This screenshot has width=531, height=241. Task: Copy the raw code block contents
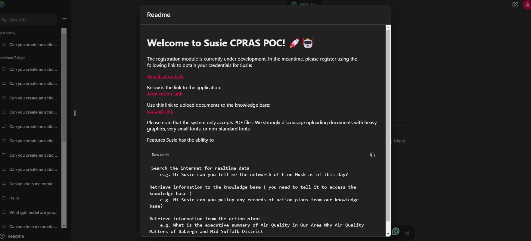pos(372,155)
